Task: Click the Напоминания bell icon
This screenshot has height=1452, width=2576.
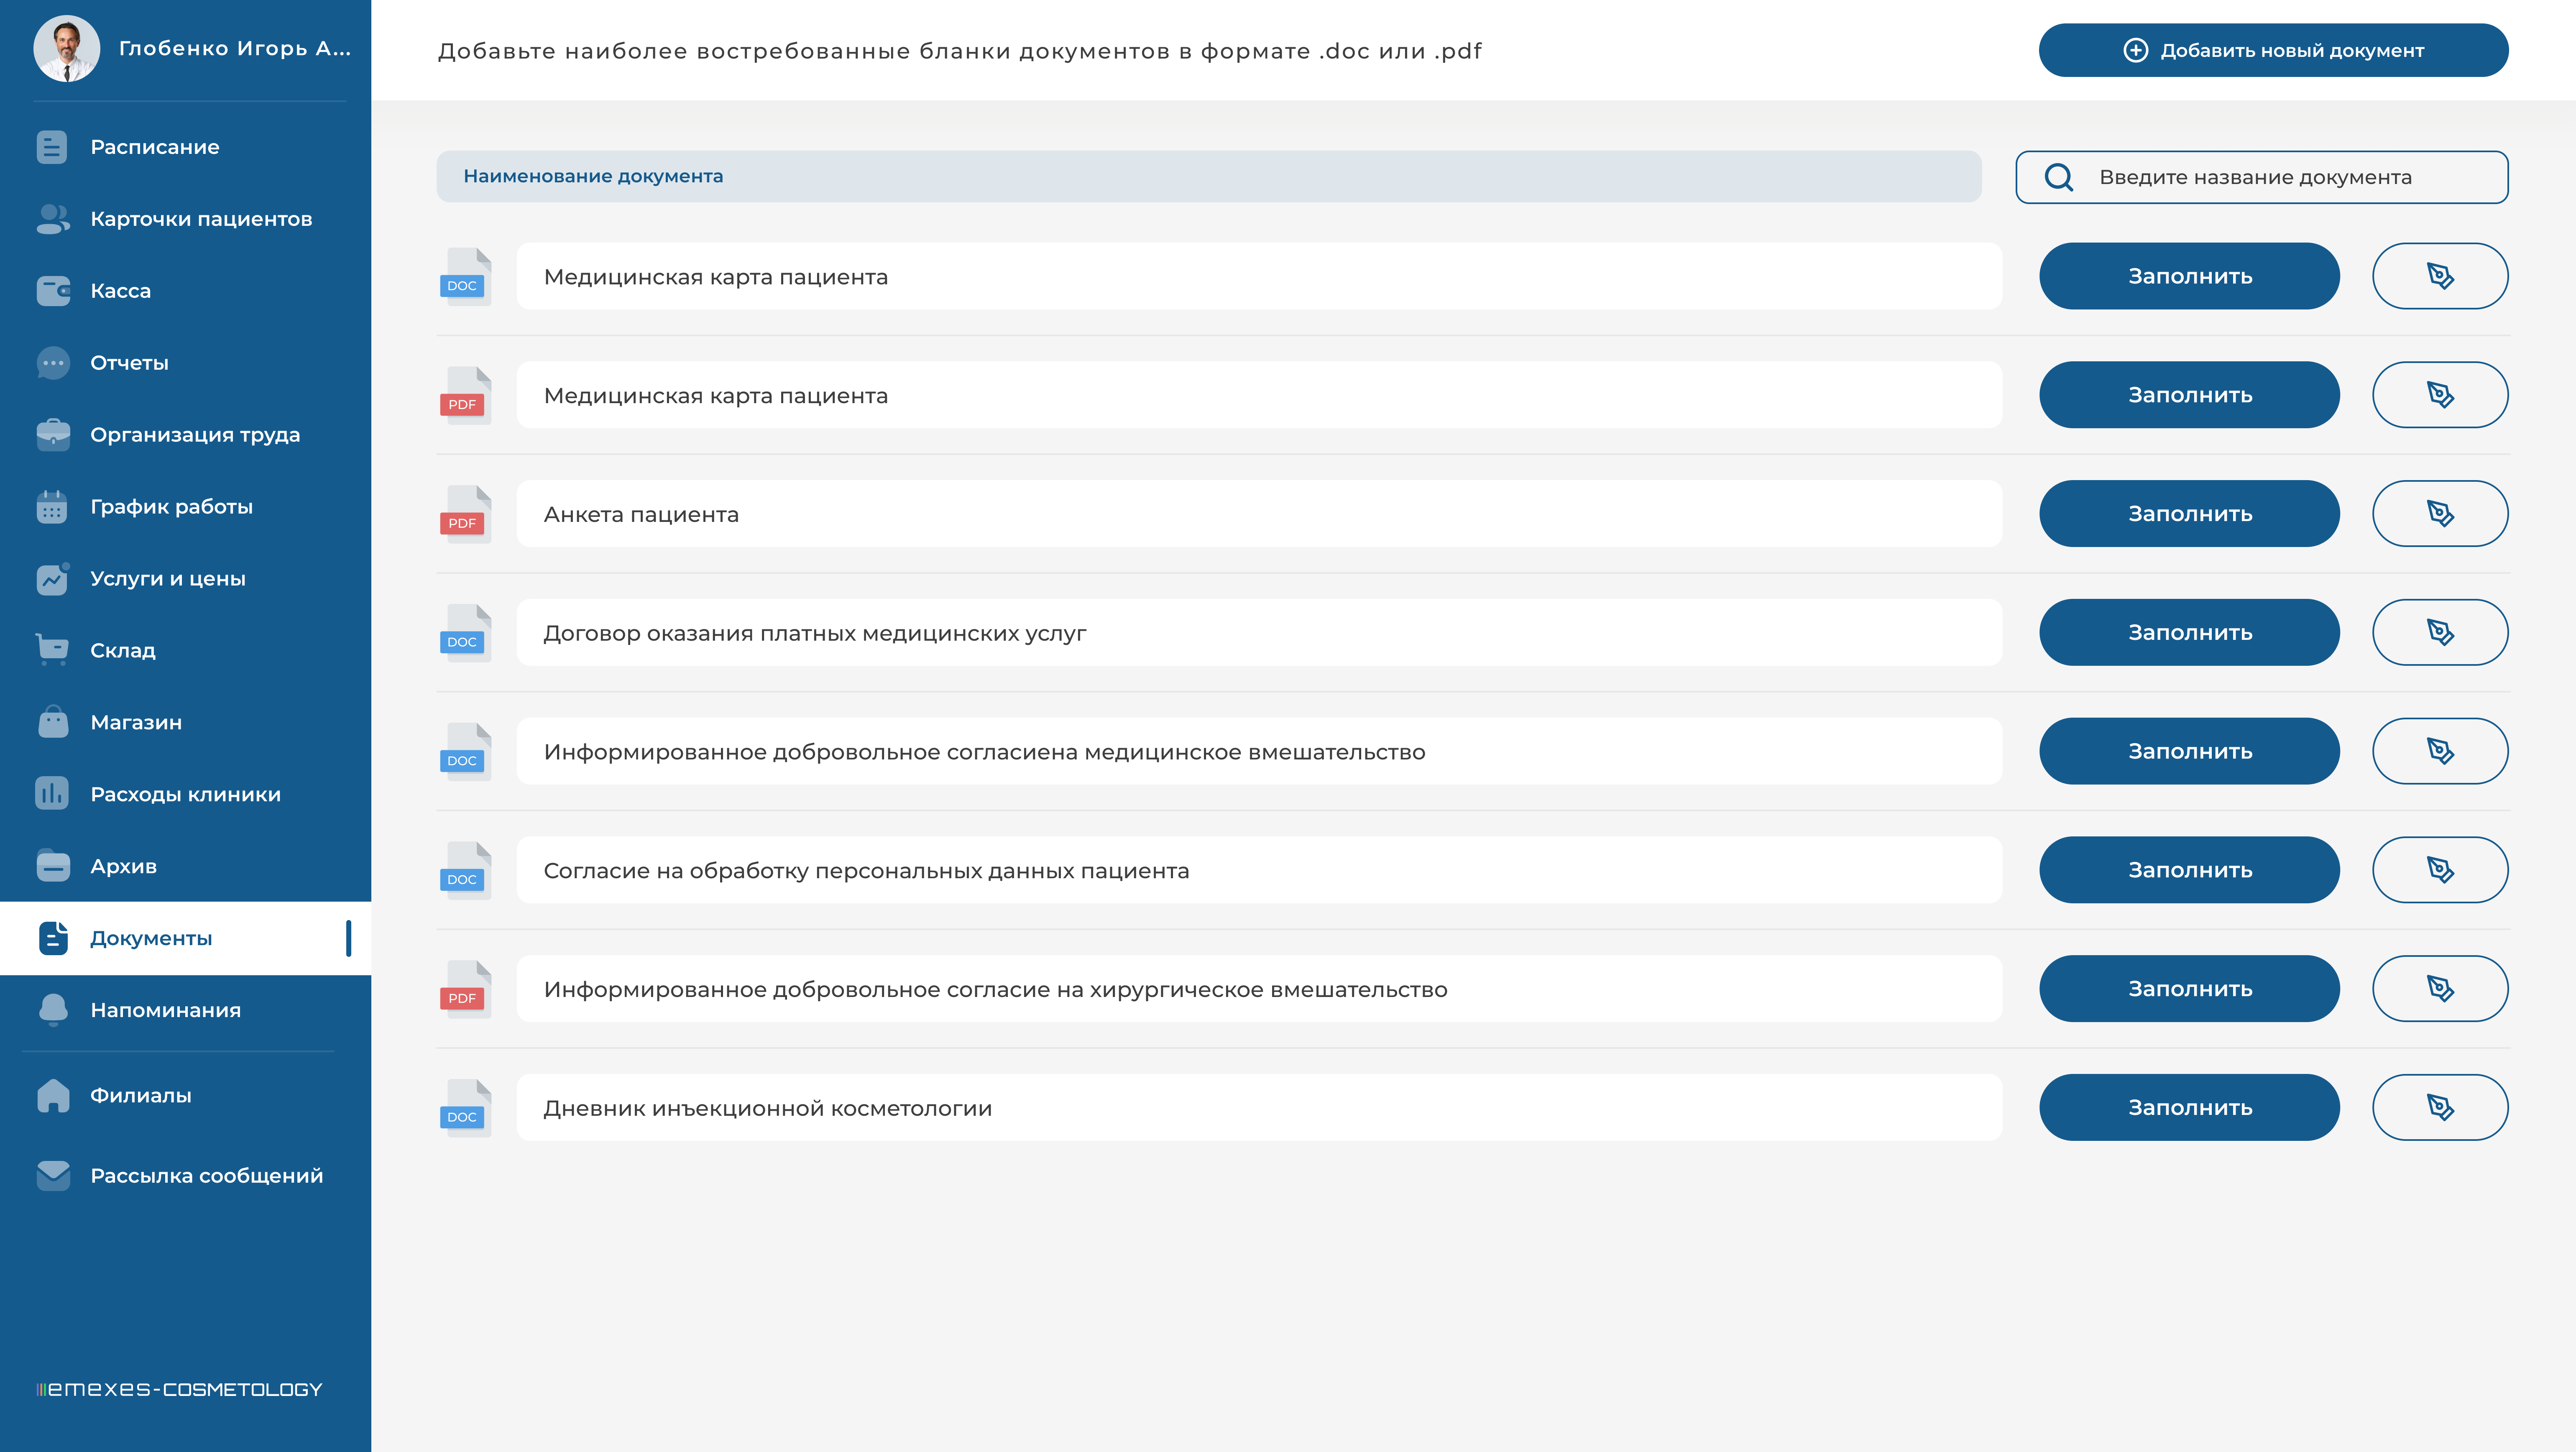Action: point(53,1010)
